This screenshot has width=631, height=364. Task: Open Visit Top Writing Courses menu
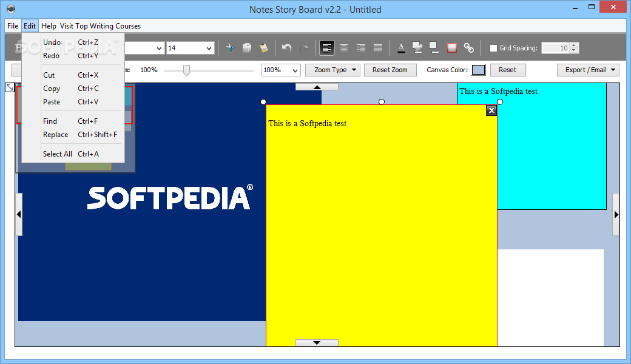(x=100, y=25)
